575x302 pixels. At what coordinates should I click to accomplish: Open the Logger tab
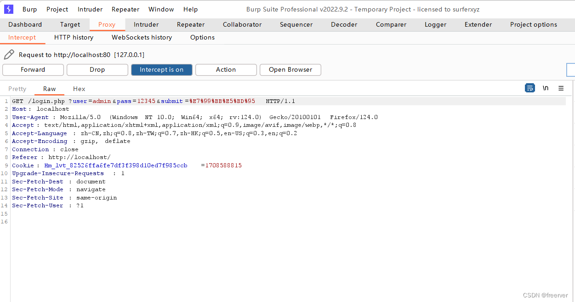click(436, 25)
